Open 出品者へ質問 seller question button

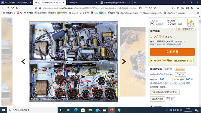point(157,99)
